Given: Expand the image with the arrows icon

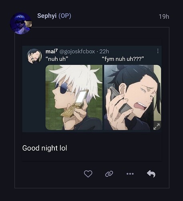Looking at the screenshot, I should tap(157, 127).
